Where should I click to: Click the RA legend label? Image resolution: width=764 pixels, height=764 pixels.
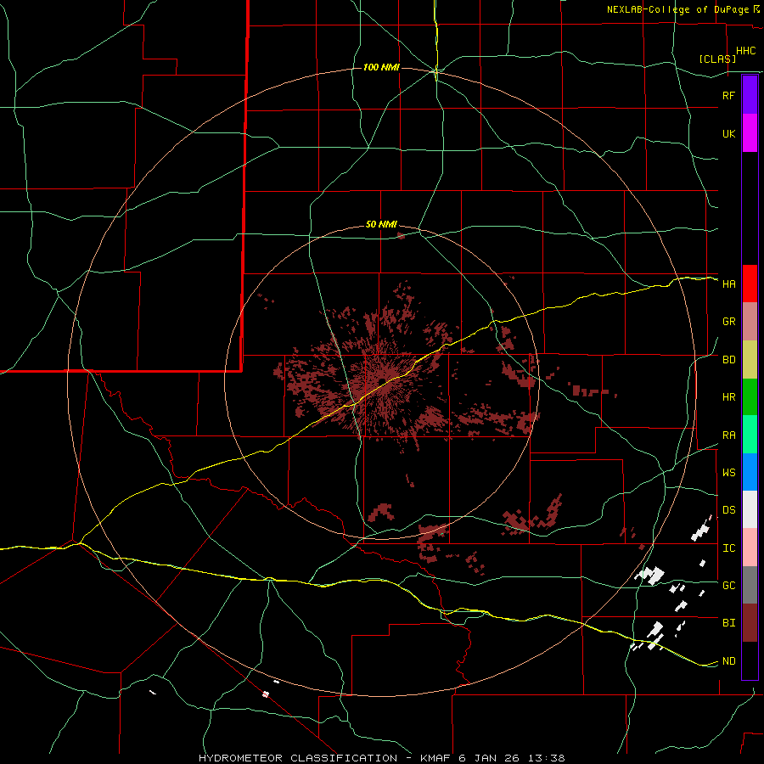[x=729, y=435]
